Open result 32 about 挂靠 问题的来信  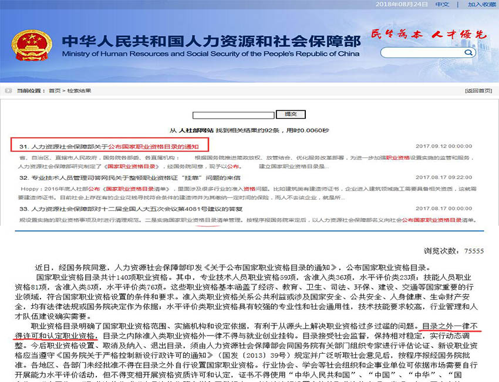tap(130, 178)
